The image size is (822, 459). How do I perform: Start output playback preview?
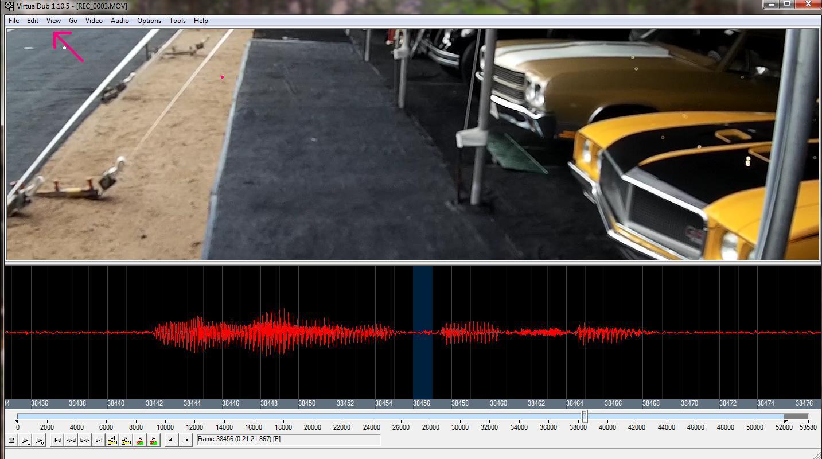click(40, 441)
